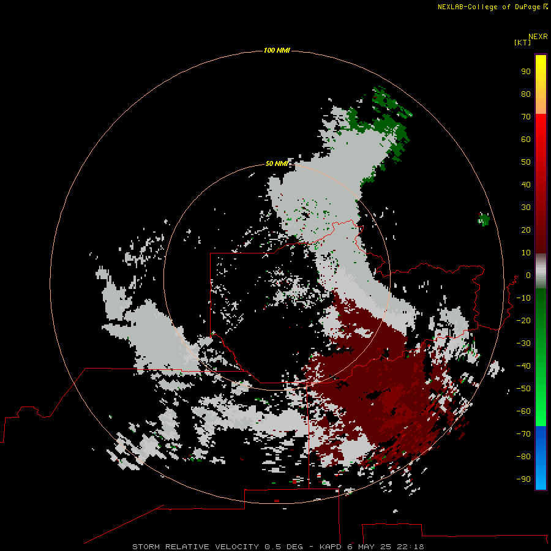Click the 50 NMI range ring label
This screenshot has height=551, width=551.
(277, 163)
